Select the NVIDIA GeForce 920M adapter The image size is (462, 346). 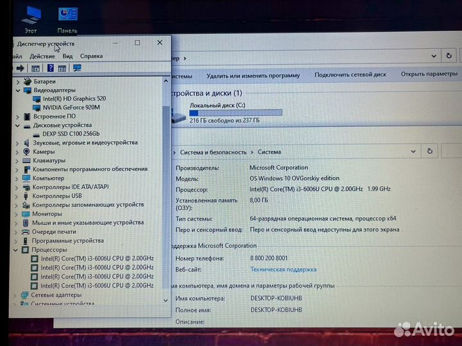coord(71,108)
